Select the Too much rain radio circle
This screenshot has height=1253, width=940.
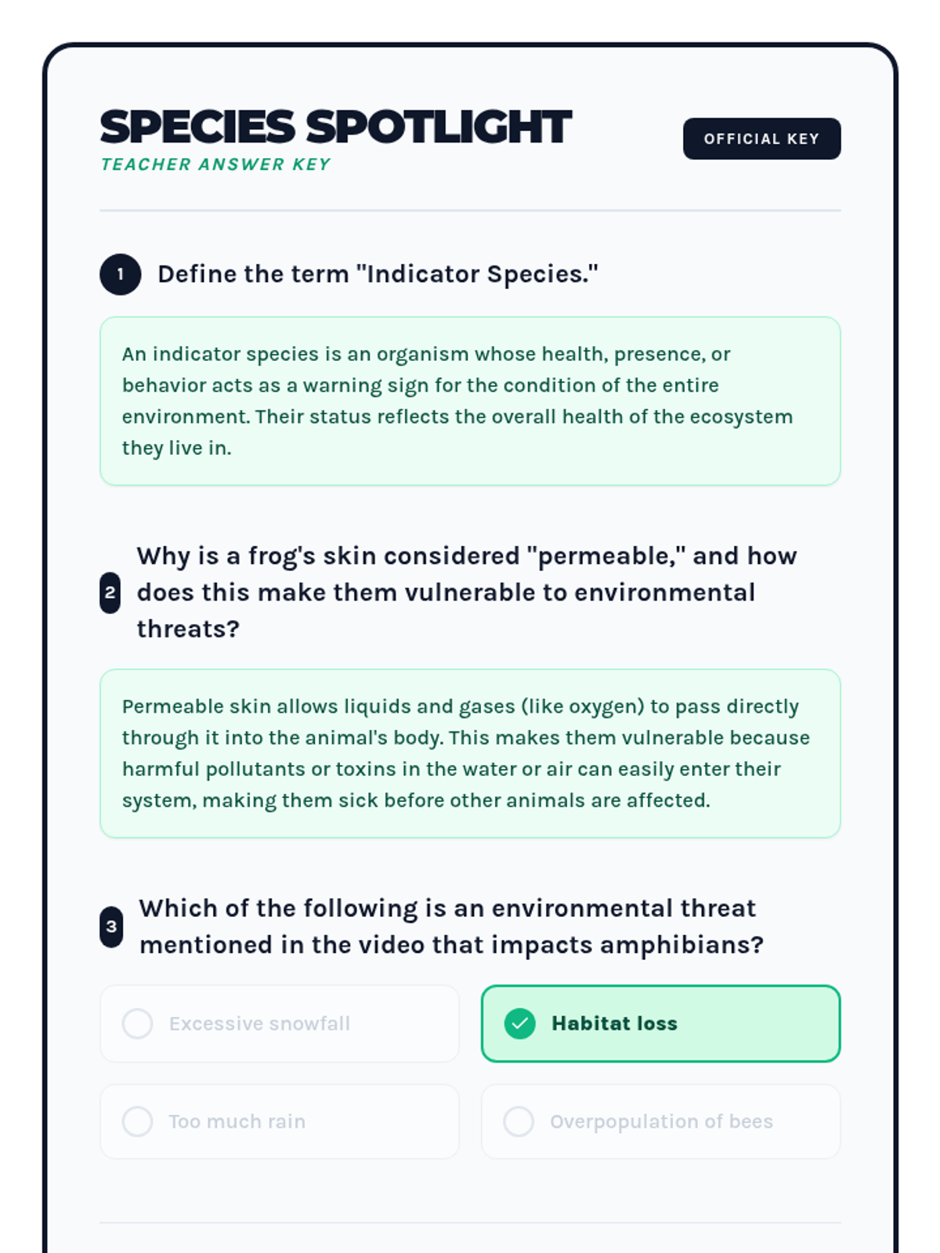[x=137, y=1121]
